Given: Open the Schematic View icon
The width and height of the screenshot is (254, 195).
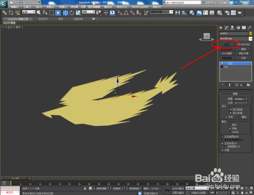Looking at the screenshot, I should point(212,13).
